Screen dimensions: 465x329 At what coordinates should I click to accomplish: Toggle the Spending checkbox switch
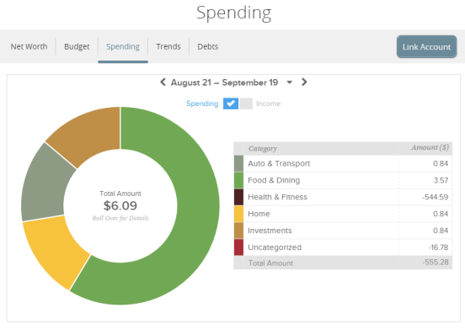coord(231,103)
